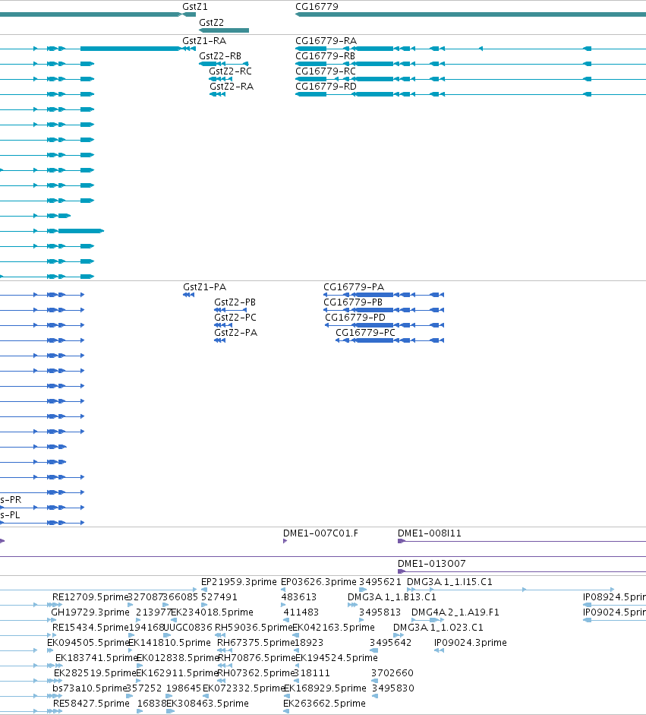This screenshot has width=646, height=715.
Task: Click the GstZ2-PB protein label
Action: click(235, 302)
